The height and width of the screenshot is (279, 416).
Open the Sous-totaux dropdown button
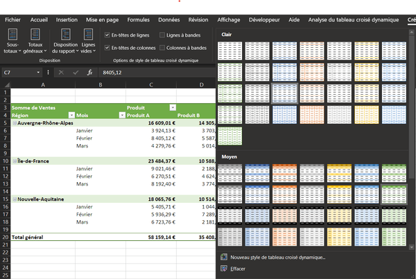[x=12, y=41]
